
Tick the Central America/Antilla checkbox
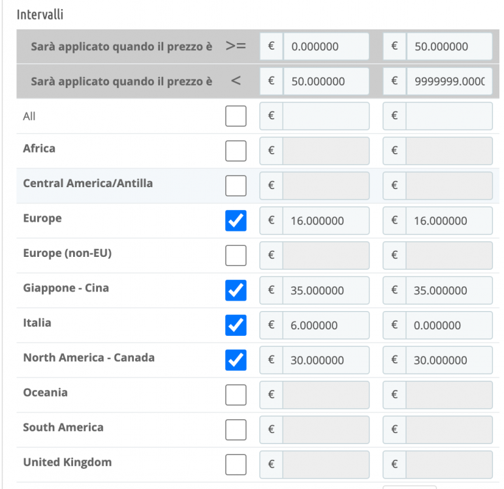236,186
